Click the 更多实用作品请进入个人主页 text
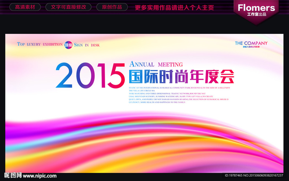 [x=174, y=8]
